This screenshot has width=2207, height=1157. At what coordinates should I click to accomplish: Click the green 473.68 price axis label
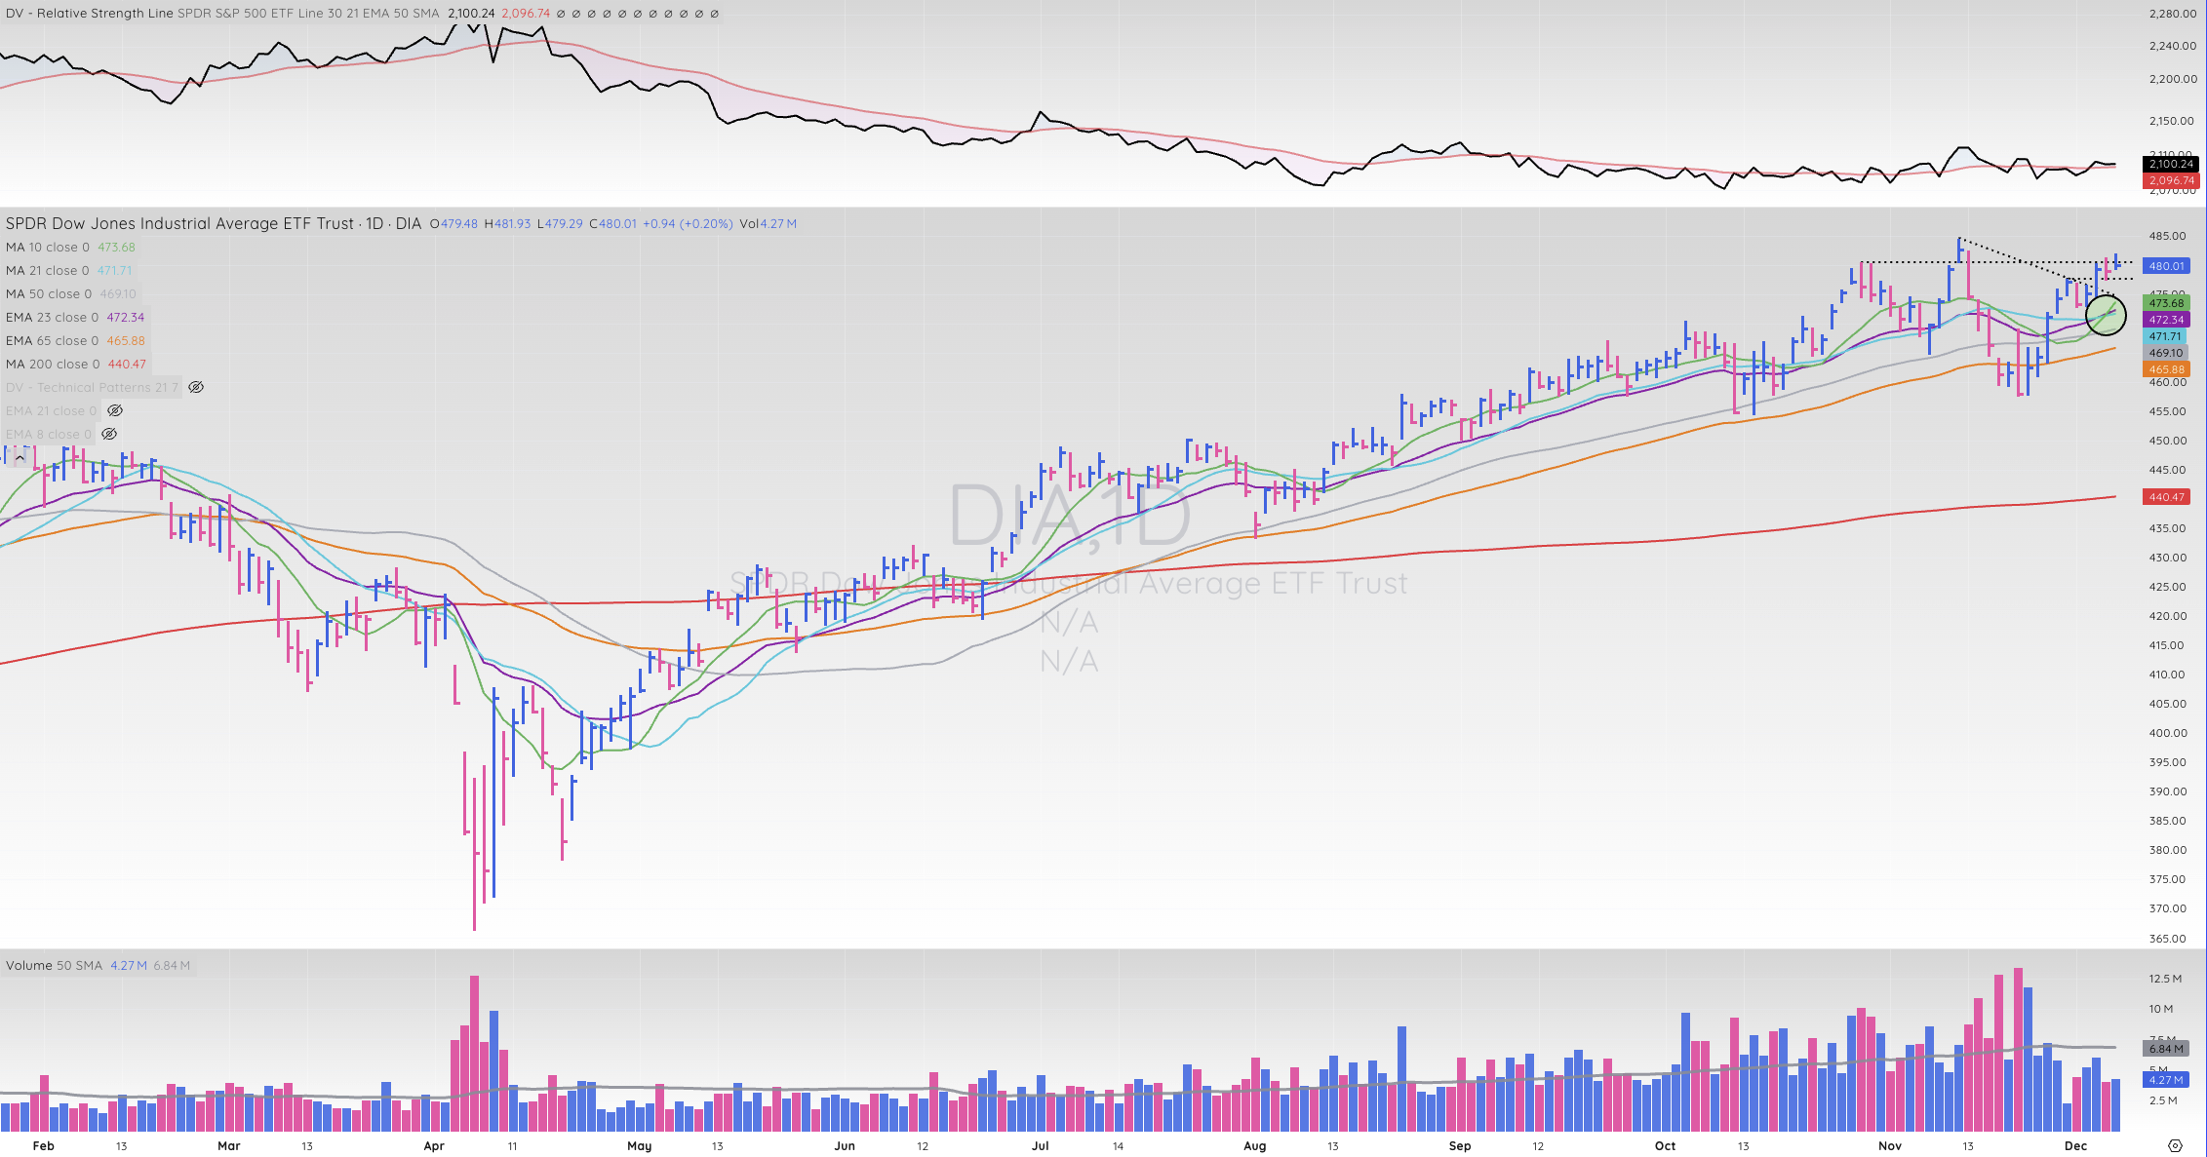coord(2167,303)
